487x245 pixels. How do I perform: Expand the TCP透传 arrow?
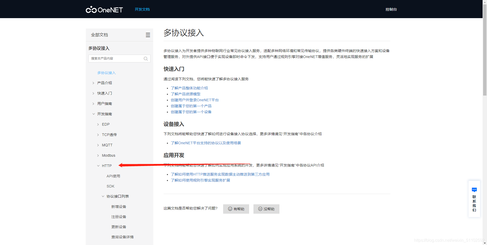(98, 135)
